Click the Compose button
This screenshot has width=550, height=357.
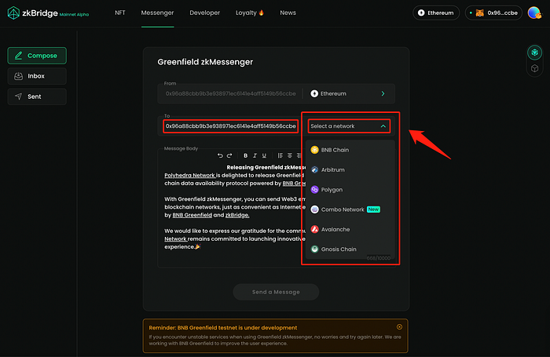click(37, 56)
